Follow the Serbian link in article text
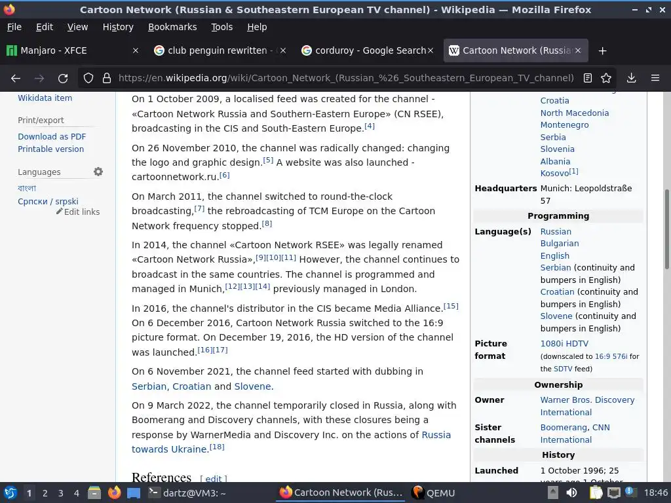The image size is (671, 503). click(x=149, y=386)
